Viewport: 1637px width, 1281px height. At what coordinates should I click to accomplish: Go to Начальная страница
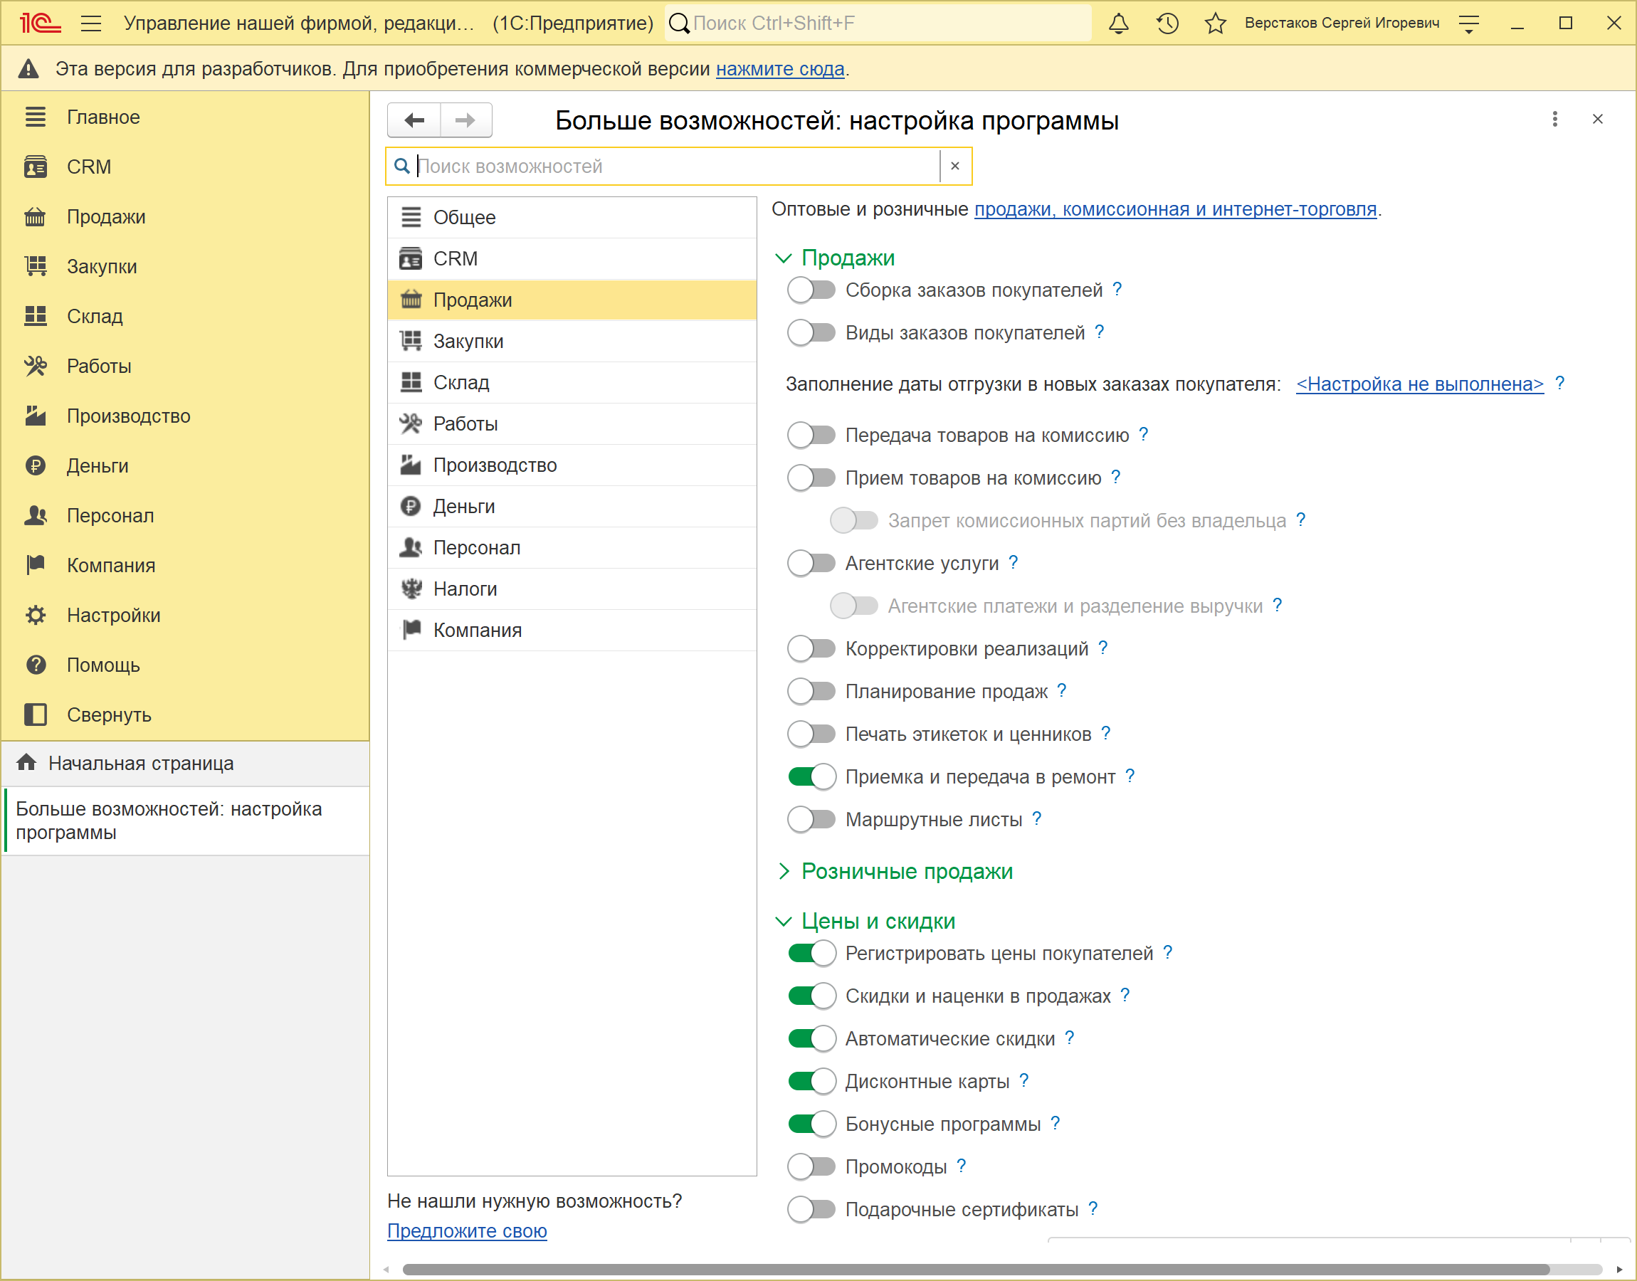pos(184,764)
